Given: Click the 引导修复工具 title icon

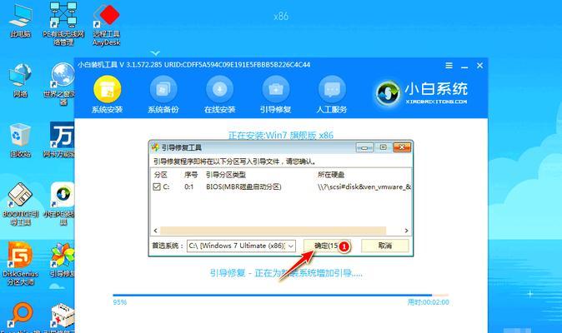Looking at the screenshot, I should 155,147.
